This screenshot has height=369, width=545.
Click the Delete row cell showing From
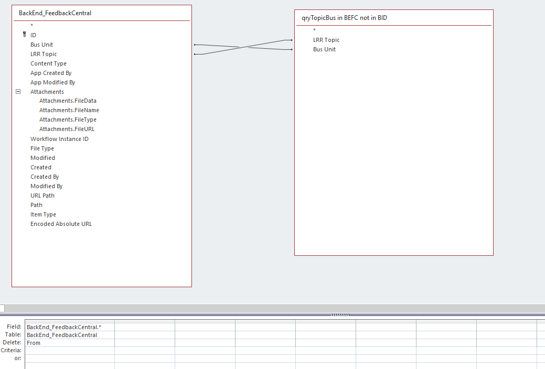pyautogui.click(x=70, y=343)
